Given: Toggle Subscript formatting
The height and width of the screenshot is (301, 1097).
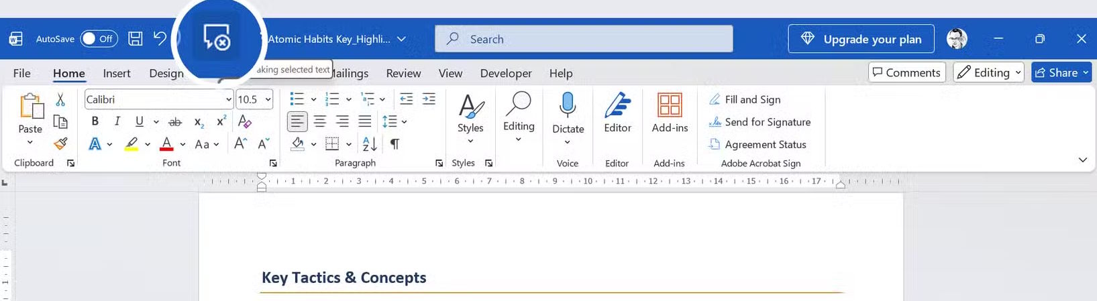Looking at the screenshot, I should point(199,122).
